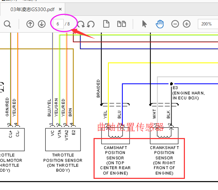Click the BLK wire label
The width and height of the screenshot is (218, 190).
(168, 114)
